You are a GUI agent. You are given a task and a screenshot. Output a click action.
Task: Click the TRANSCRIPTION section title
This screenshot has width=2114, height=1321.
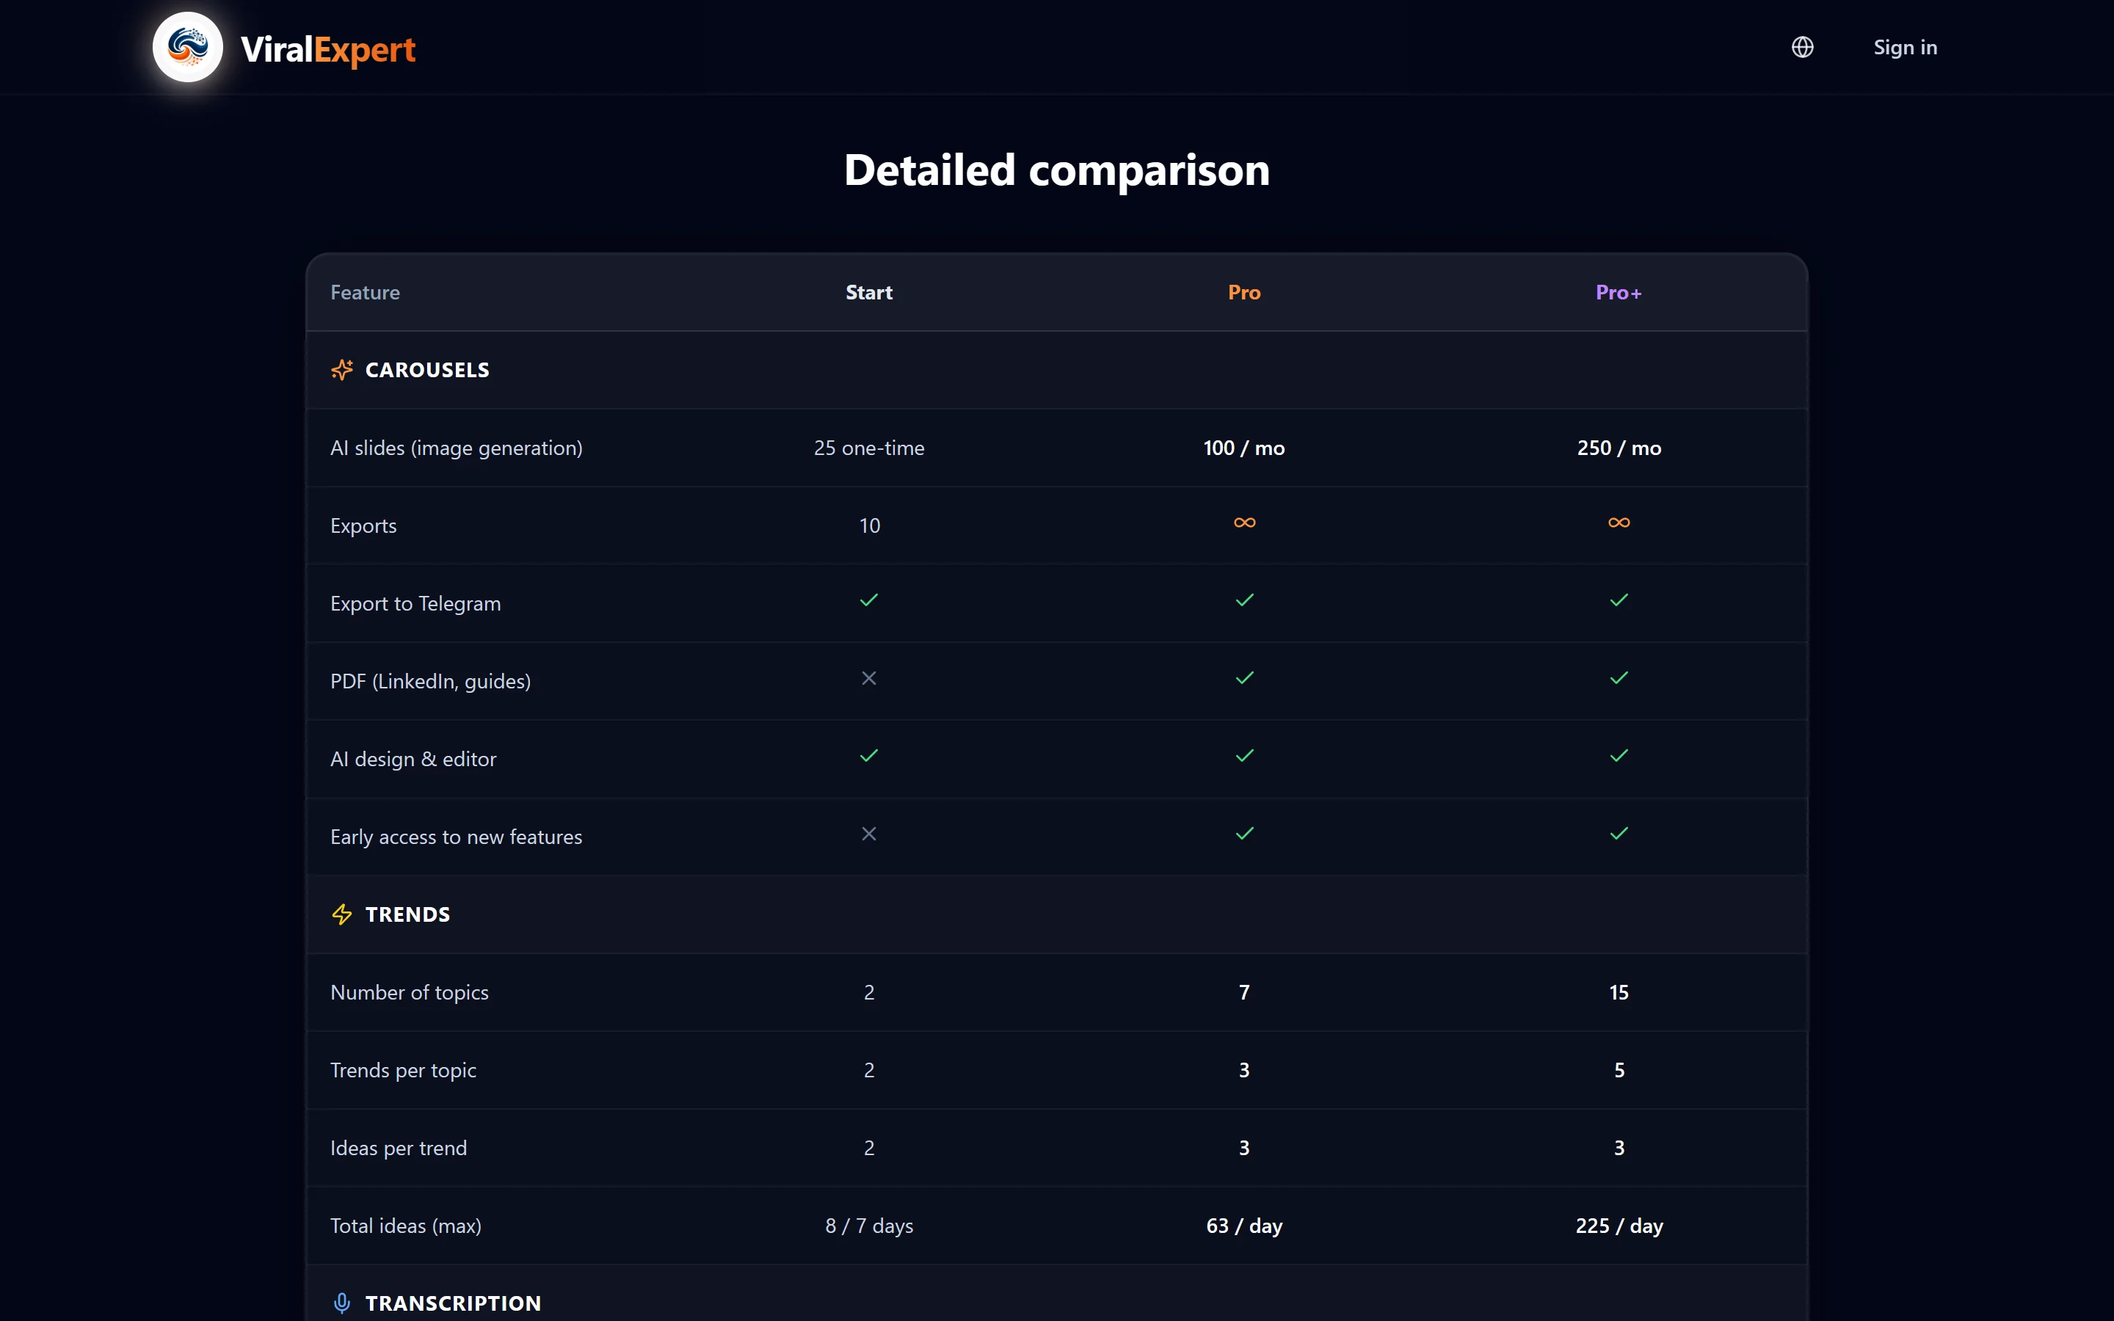pyautogui.click(x=454, y=1303)
